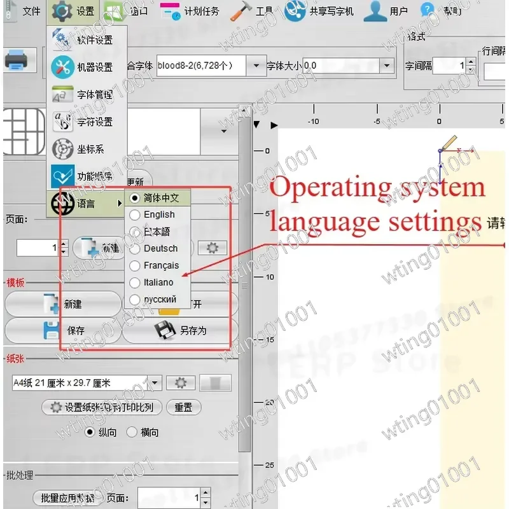Click the green window icon
Screen dimensions: 509x509
pos(114,12)
